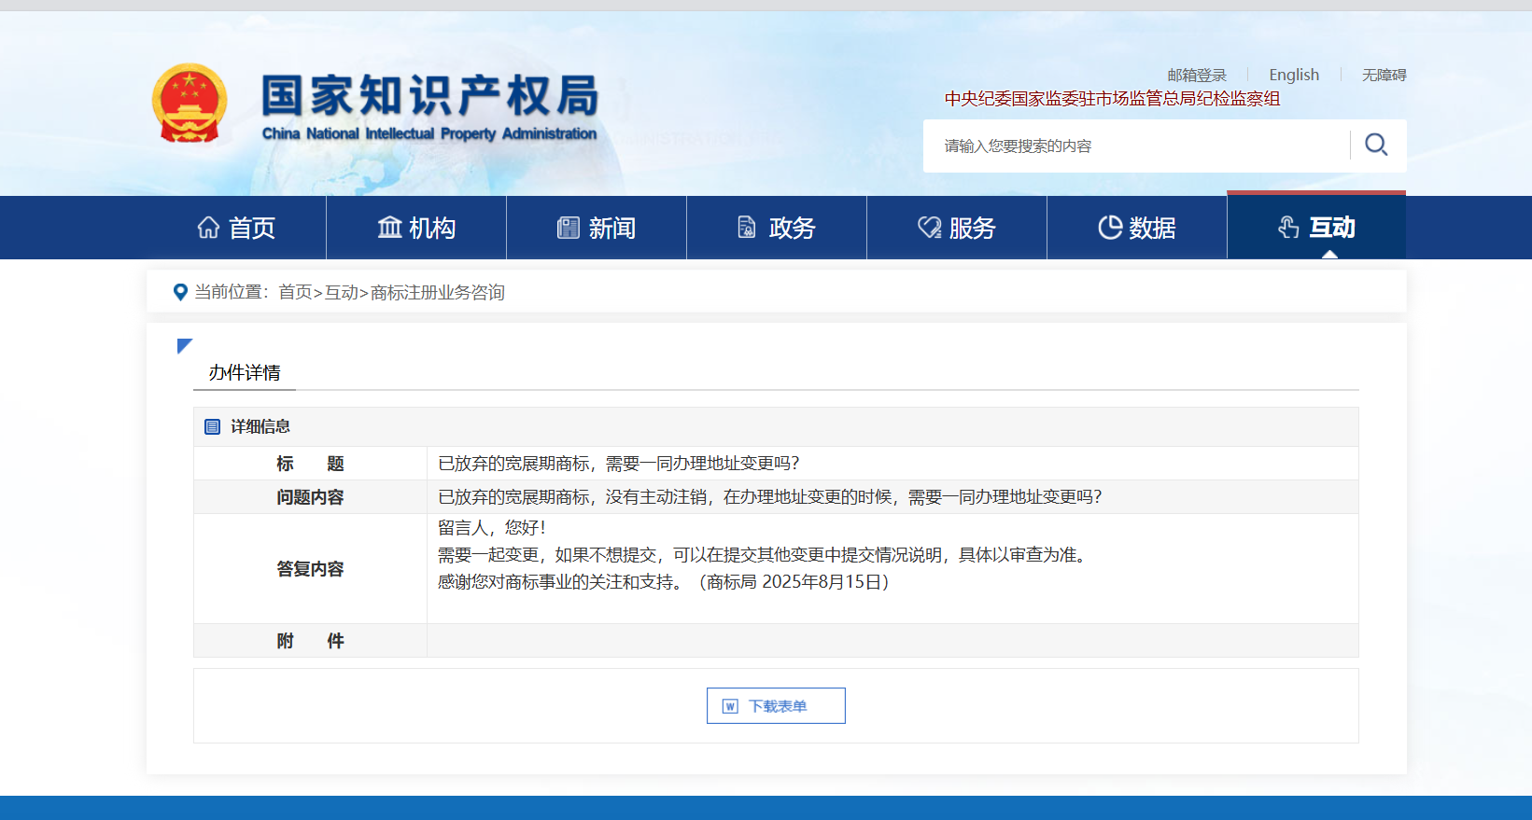Click the title text 已放弃的宽展期商标，需要一同办理地址变更吗
1532x820 pixels.
[618, 464]
